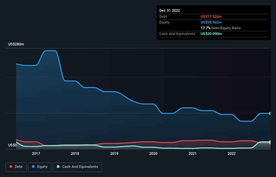276x177 pixels.
Task: Click the US$0 y-axis label
Action: coord(12,145)
